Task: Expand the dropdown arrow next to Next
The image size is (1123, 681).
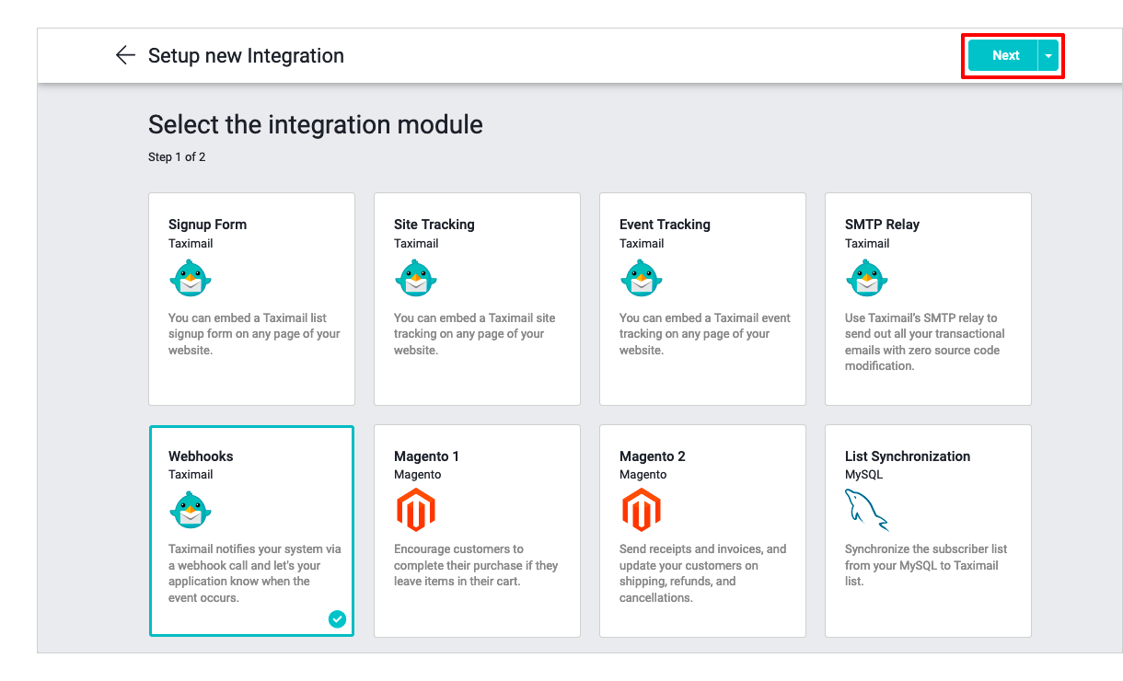Action: pyautogui.click(x=1048, y=56)
